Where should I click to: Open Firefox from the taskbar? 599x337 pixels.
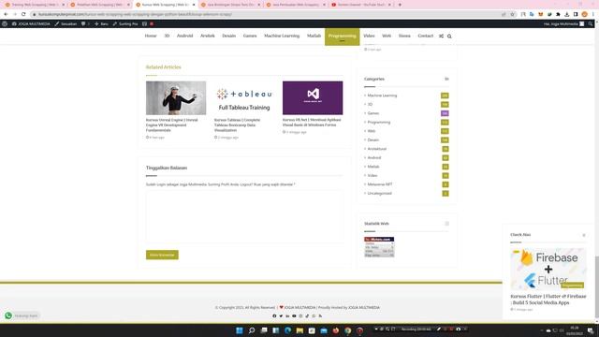(x=336, y=330)
